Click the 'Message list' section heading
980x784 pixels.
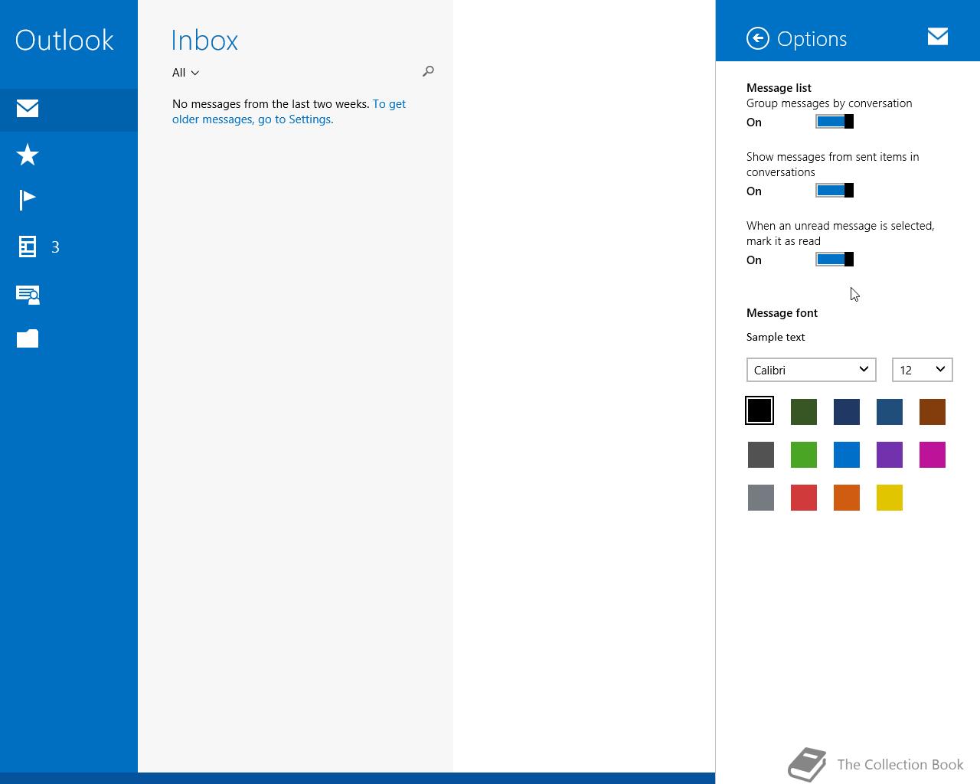[779, 88]
